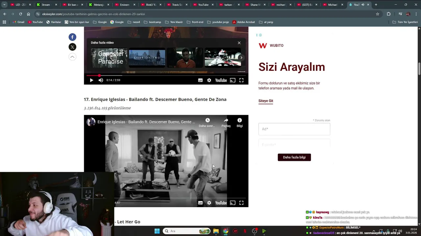
Task: Enter fullscreen on the top video player
Action: tap(241, 80)
